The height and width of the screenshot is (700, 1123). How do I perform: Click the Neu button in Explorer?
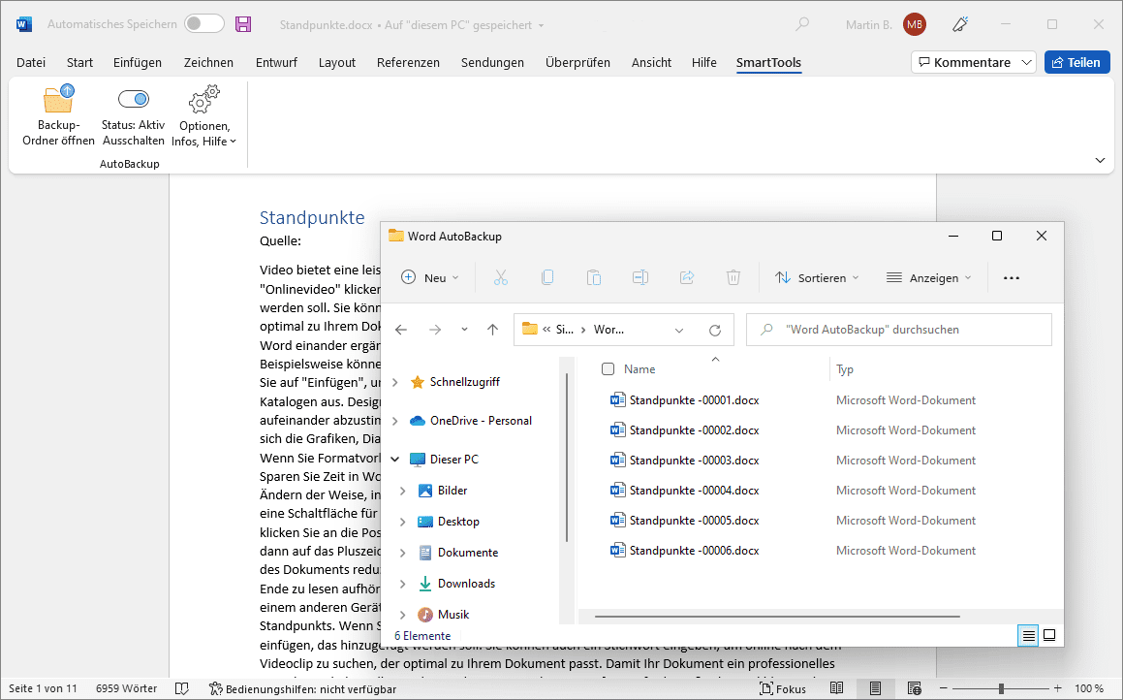coord(429,278)
